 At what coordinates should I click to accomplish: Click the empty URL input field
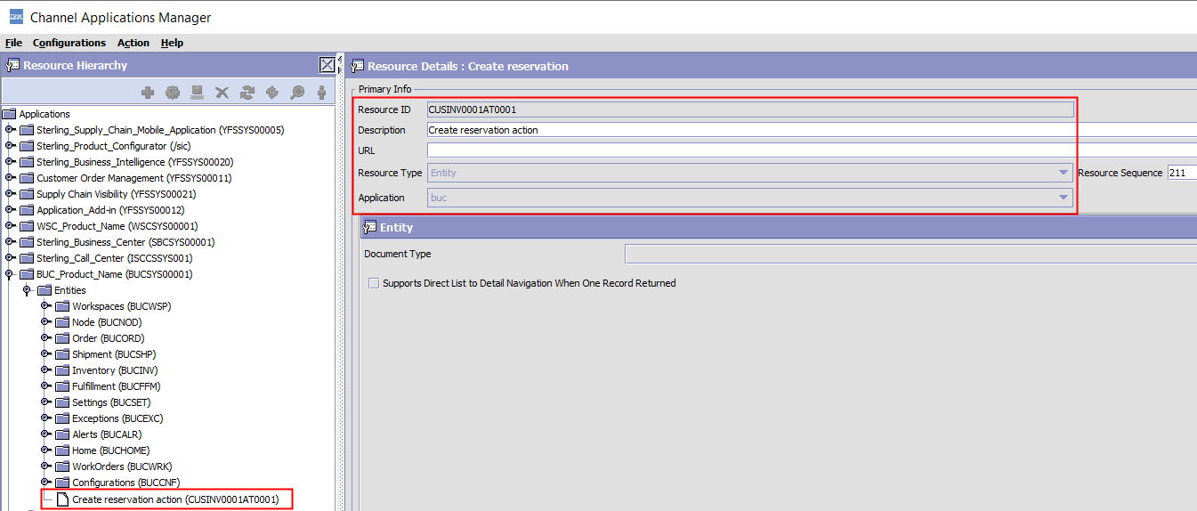[812, 150]
